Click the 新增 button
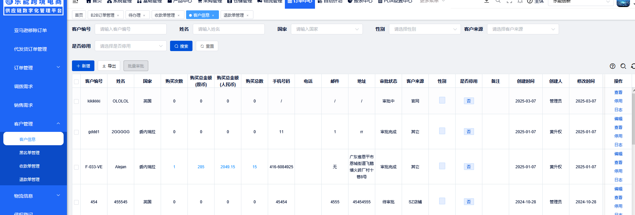The width and height of the screenshot is (635, 215). click(83, 66)
